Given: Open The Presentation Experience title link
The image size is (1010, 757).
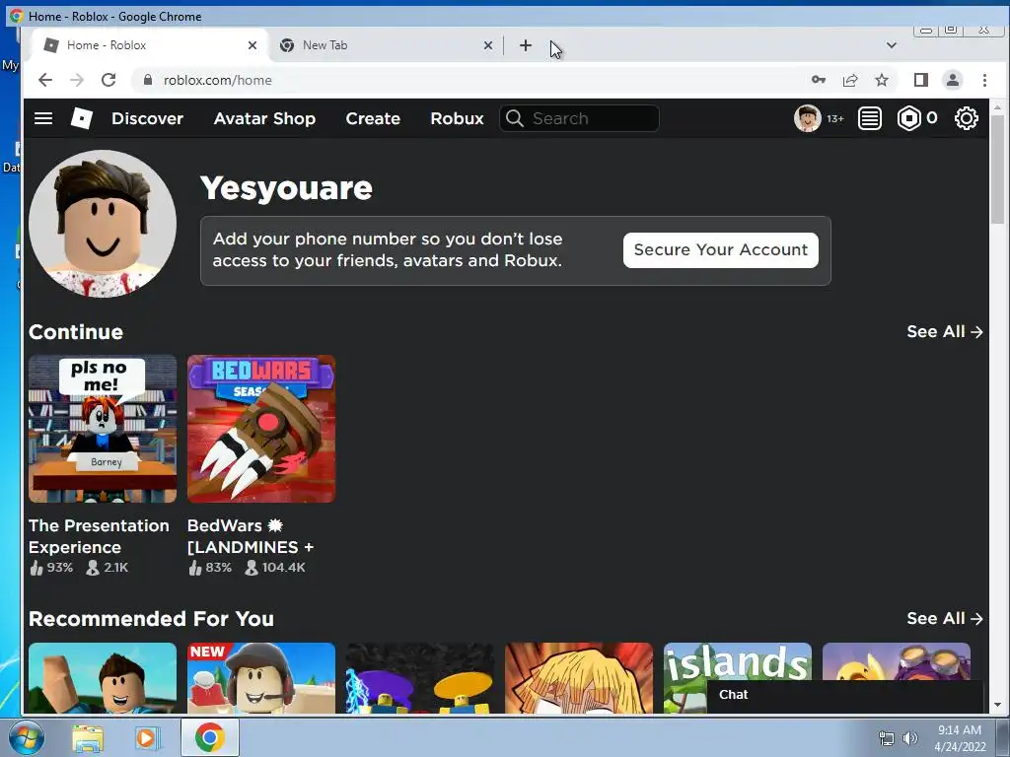Looking at the screenshot, I should (x=100, y=536).
